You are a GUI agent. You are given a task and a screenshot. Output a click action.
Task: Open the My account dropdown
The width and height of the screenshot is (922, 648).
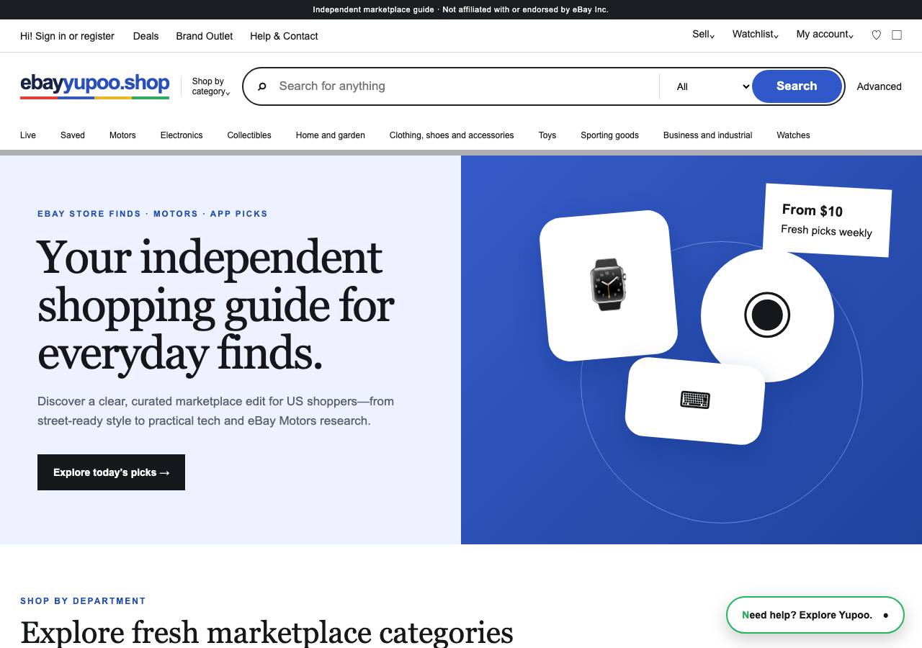tap(825, 35)
